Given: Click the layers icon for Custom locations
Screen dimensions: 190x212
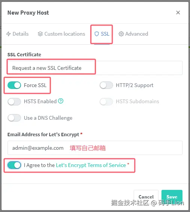Looking at the screenshot, I should tap(40, 34).
